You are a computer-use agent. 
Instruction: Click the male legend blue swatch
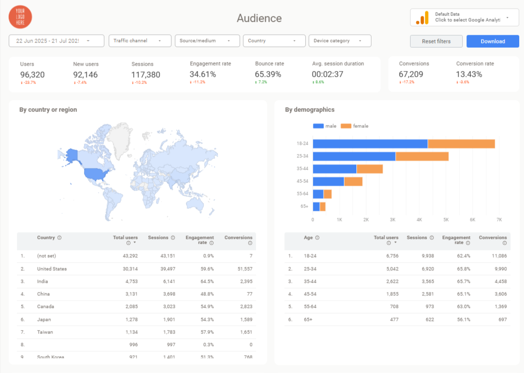(x=318, y=126)
